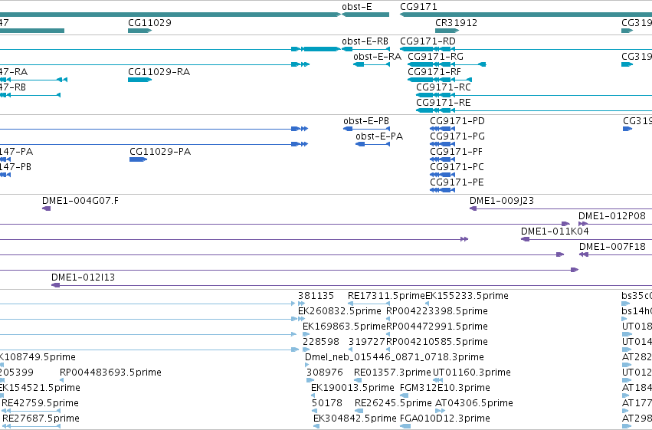Screen dimensions: 652x430
Task: Click the CG11029 gene glyph
Action: pos(139,31)
